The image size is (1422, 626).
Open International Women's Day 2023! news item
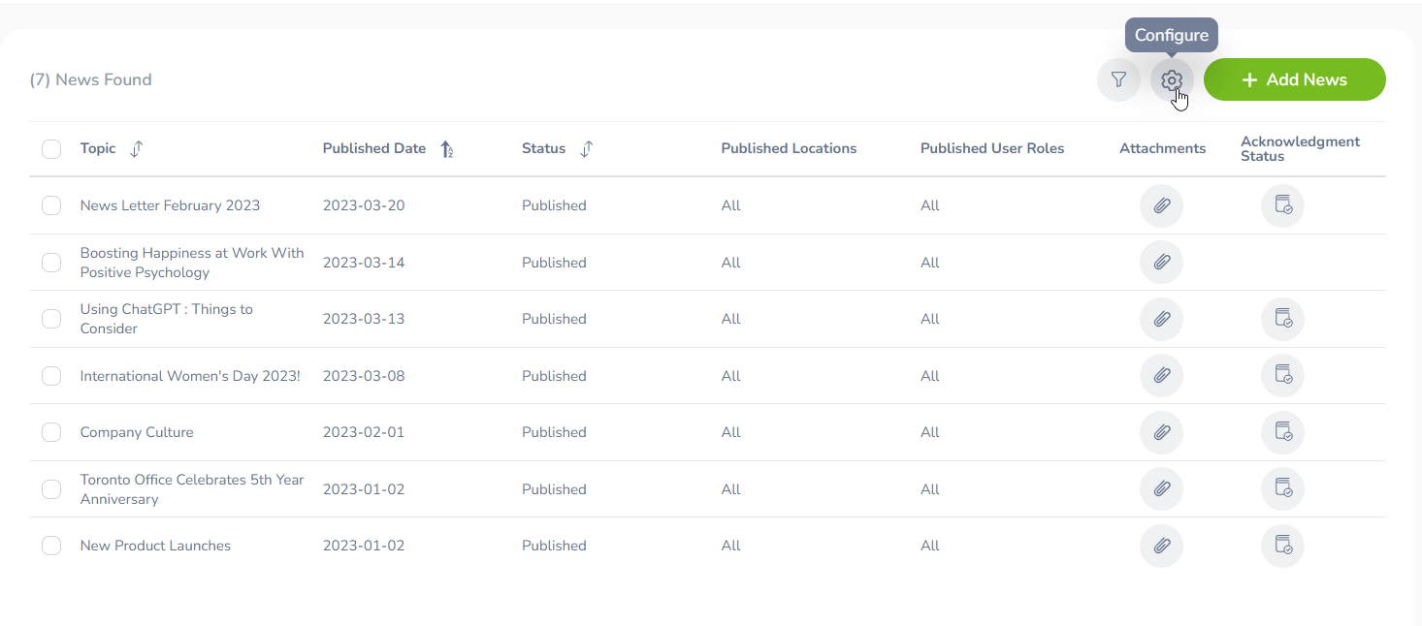click(x=190, y=376)
